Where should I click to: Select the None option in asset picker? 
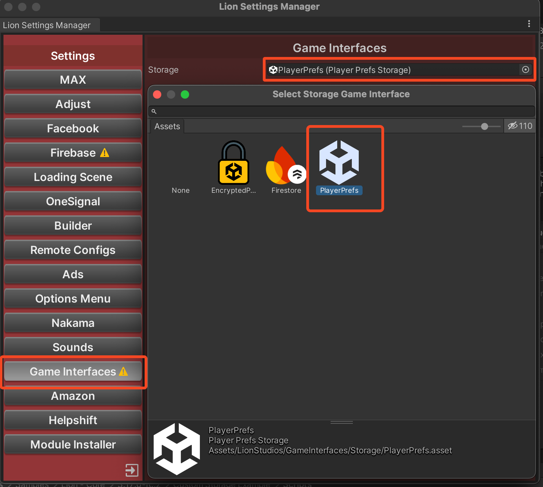(180, 190)
